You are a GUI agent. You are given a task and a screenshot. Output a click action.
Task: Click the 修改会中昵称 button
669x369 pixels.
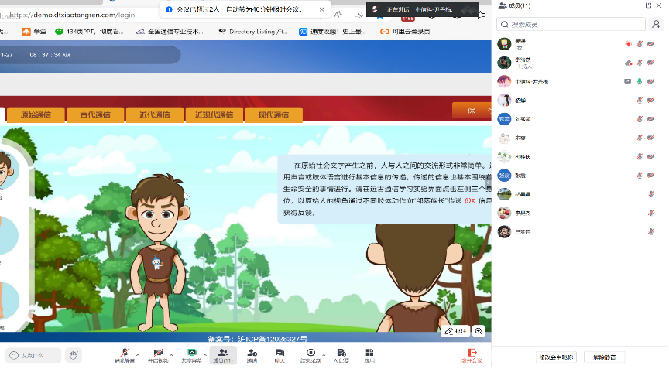point(556,357)
